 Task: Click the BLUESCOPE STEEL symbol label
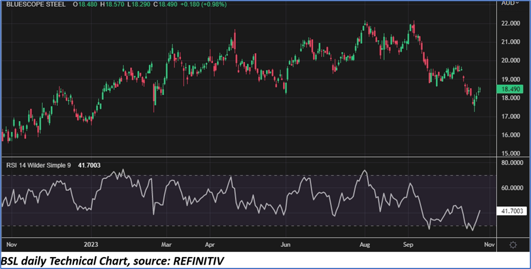(x=36, y=4)
